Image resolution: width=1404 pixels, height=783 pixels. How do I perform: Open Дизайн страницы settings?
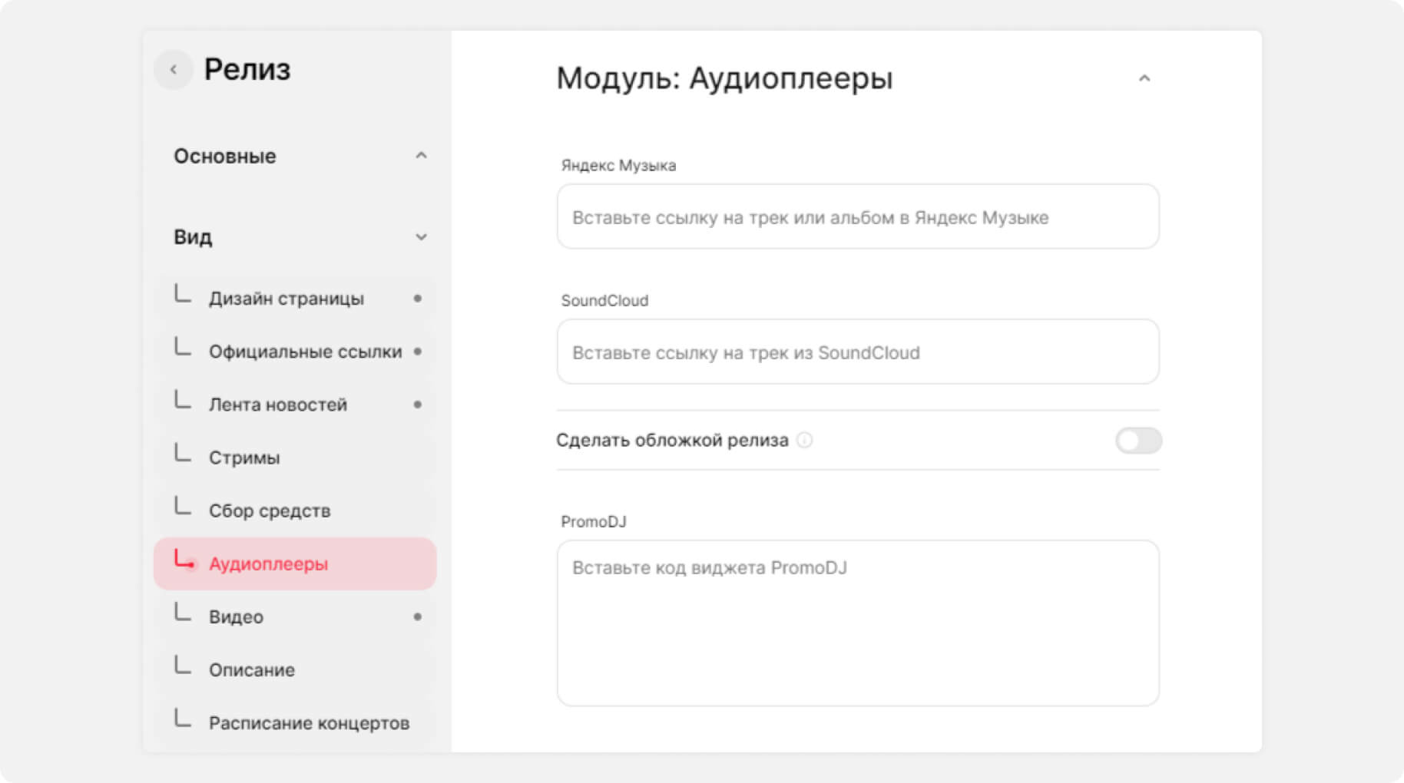point(286,299)
